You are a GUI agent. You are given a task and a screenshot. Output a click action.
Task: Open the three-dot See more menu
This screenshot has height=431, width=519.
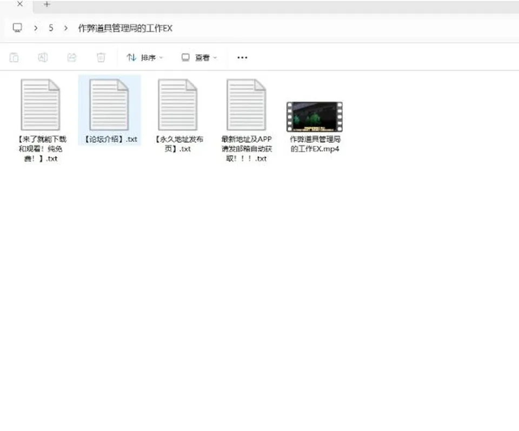pos(242,58)
